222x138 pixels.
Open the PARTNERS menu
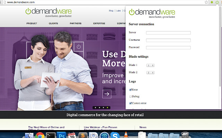(x=76, y=23)
